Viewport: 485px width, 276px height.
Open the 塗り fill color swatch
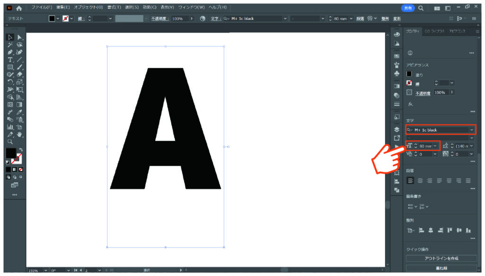[x=409, y=74]
